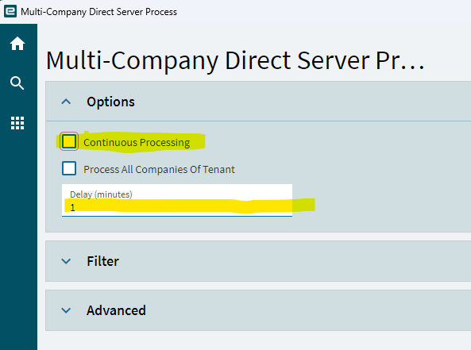
Task: Click the Options section heading
Action: pyautogui.click(x=111, y=102)
